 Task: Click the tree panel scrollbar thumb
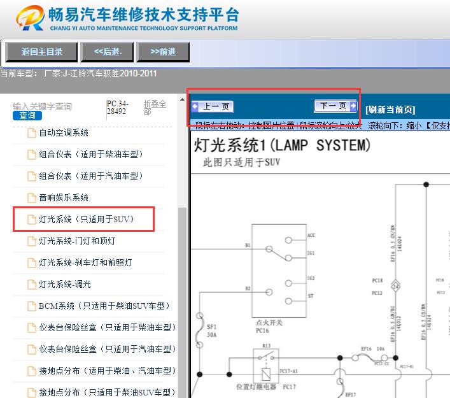click(182, 302)
